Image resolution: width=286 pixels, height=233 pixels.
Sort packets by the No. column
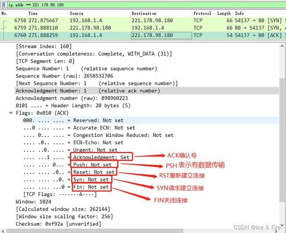[4, 13]
